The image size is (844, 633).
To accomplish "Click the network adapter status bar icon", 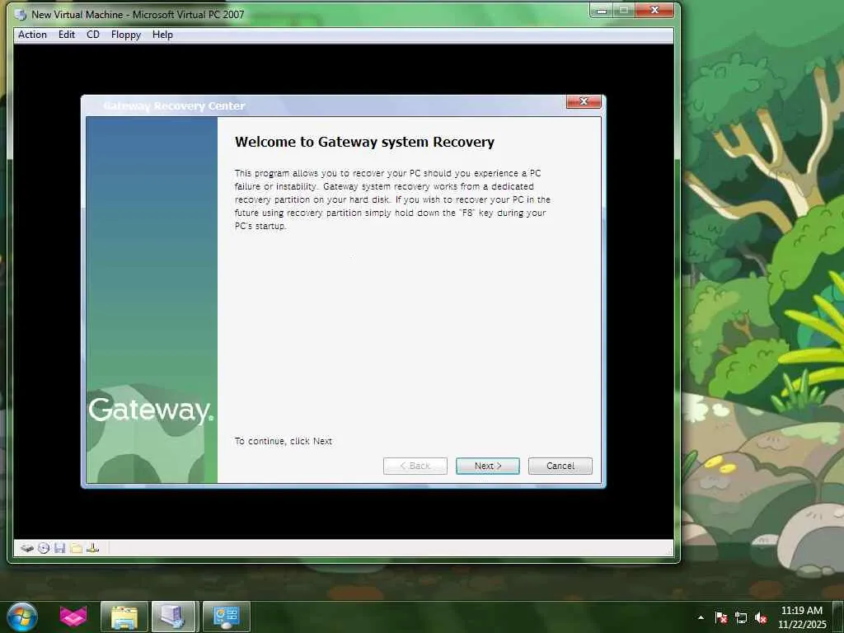I will (x=92, y=548).
